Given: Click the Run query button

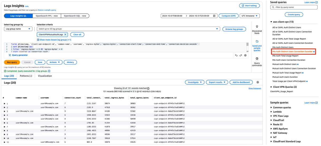Looking at the screenshot, I should click(12, 62).
